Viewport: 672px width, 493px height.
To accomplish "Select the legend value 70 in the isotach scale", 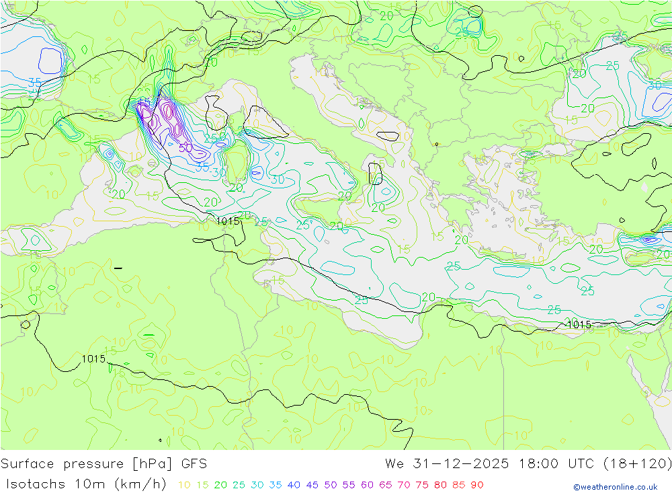I will point(404,485).
